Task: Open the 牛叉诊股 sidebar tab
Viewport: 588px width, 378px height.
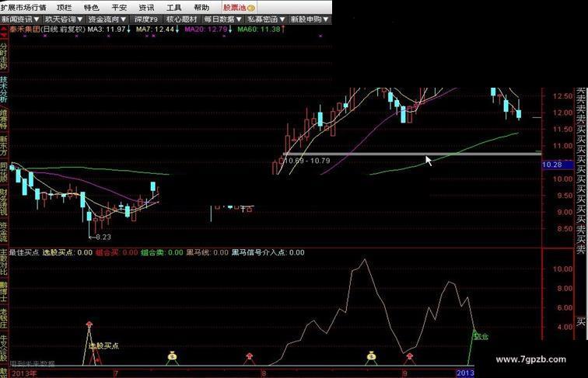Action: click(4, 349)
